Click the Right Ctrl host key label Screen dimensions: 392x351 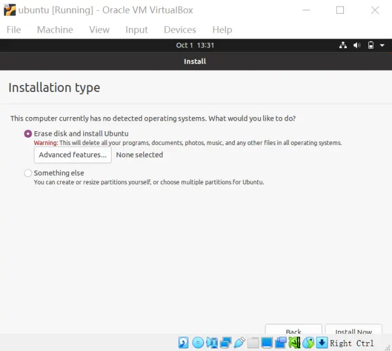[352, 343]
